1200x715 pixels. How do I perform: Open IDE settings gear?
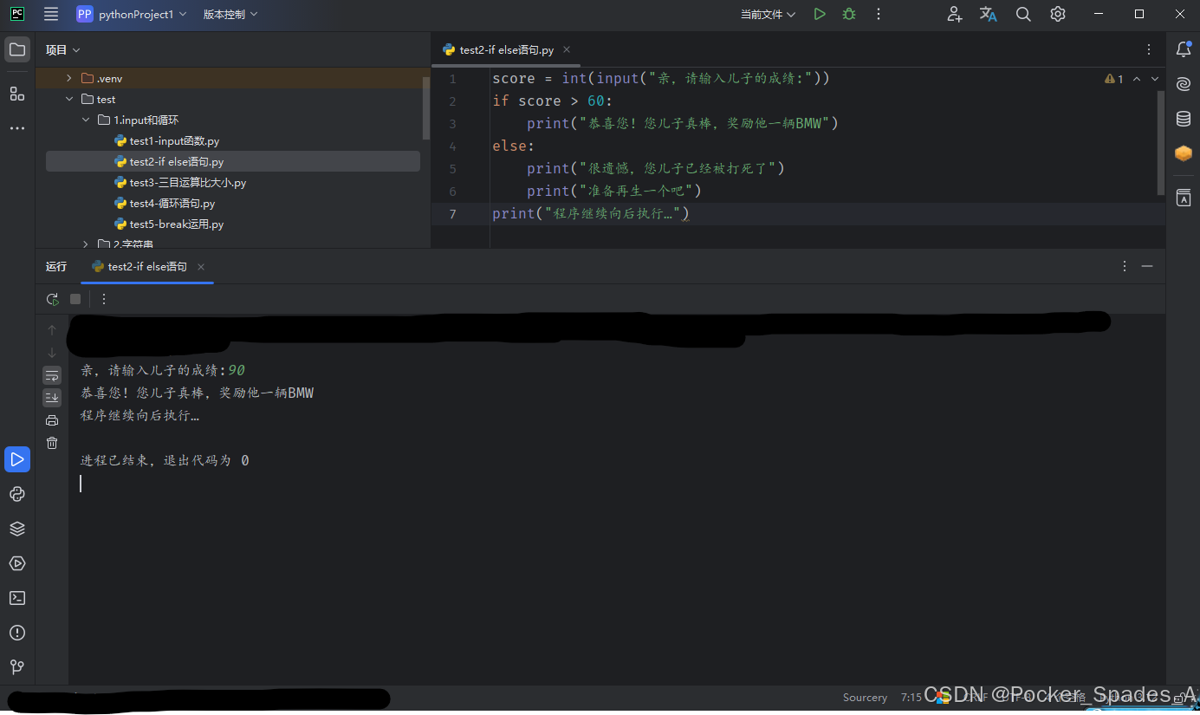click(1058, 14)
